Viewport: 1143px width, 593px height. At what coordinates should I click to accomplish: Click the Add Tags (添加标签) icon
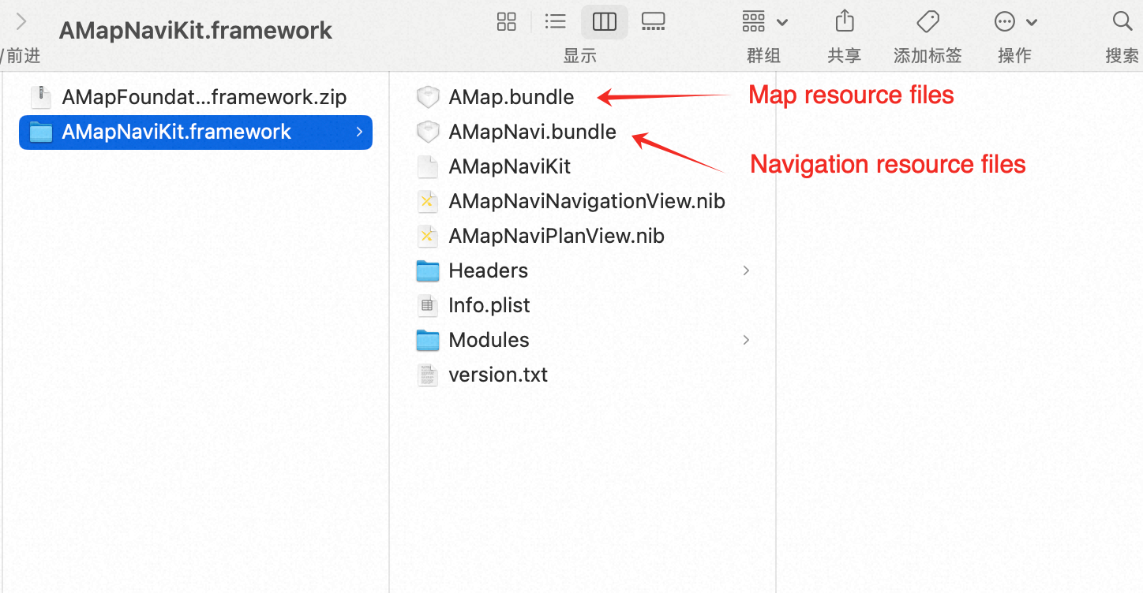coord(928,21)
